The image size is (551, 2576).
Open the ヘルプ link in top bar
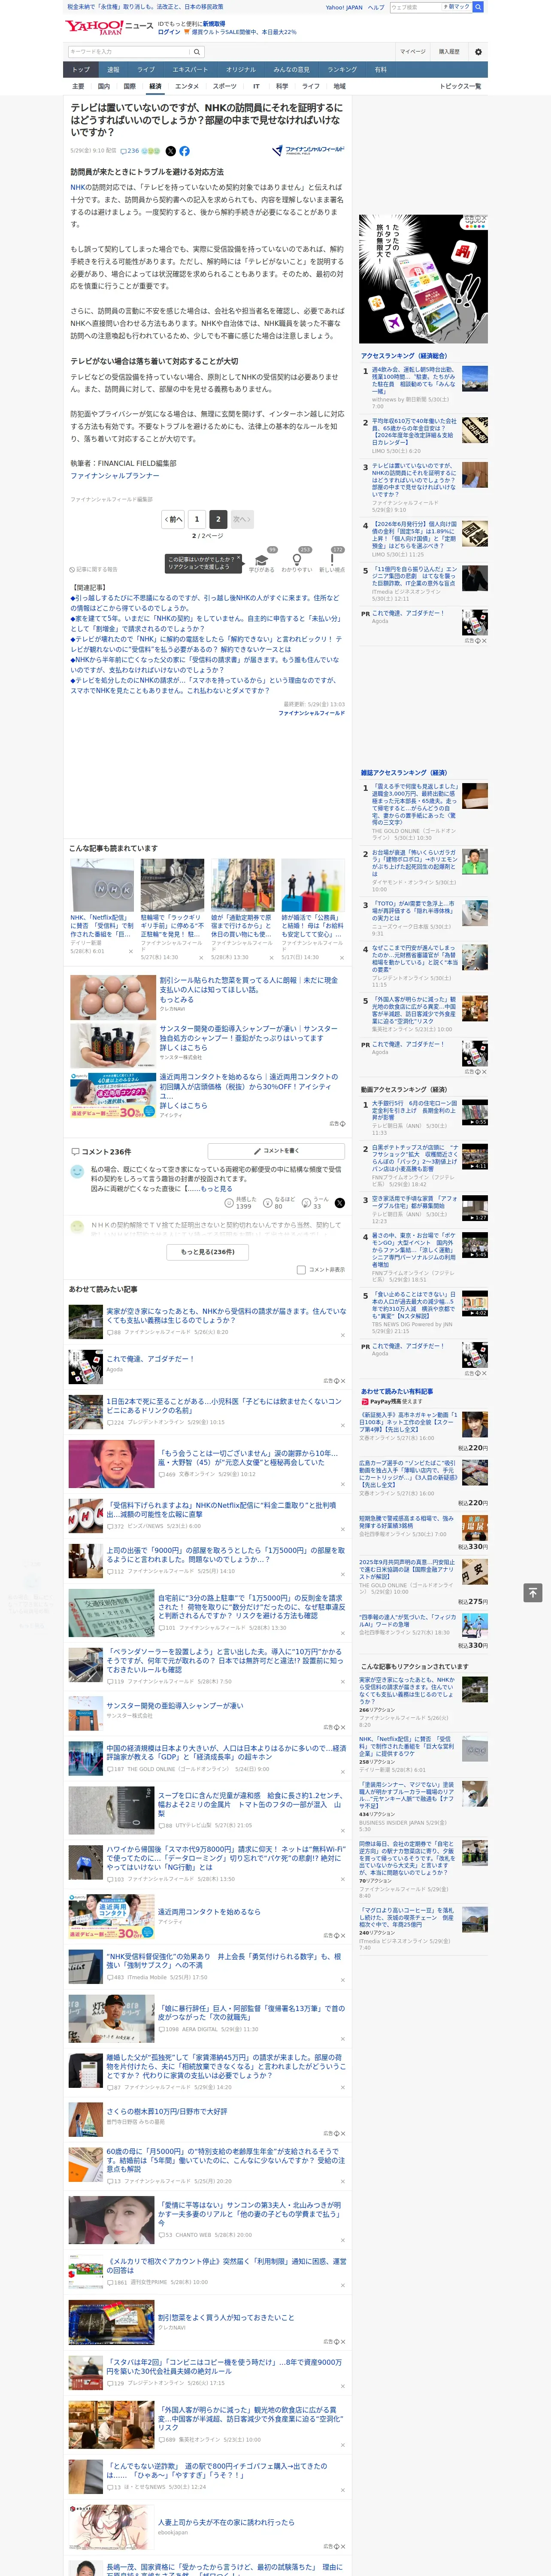[x=376, y=7]
